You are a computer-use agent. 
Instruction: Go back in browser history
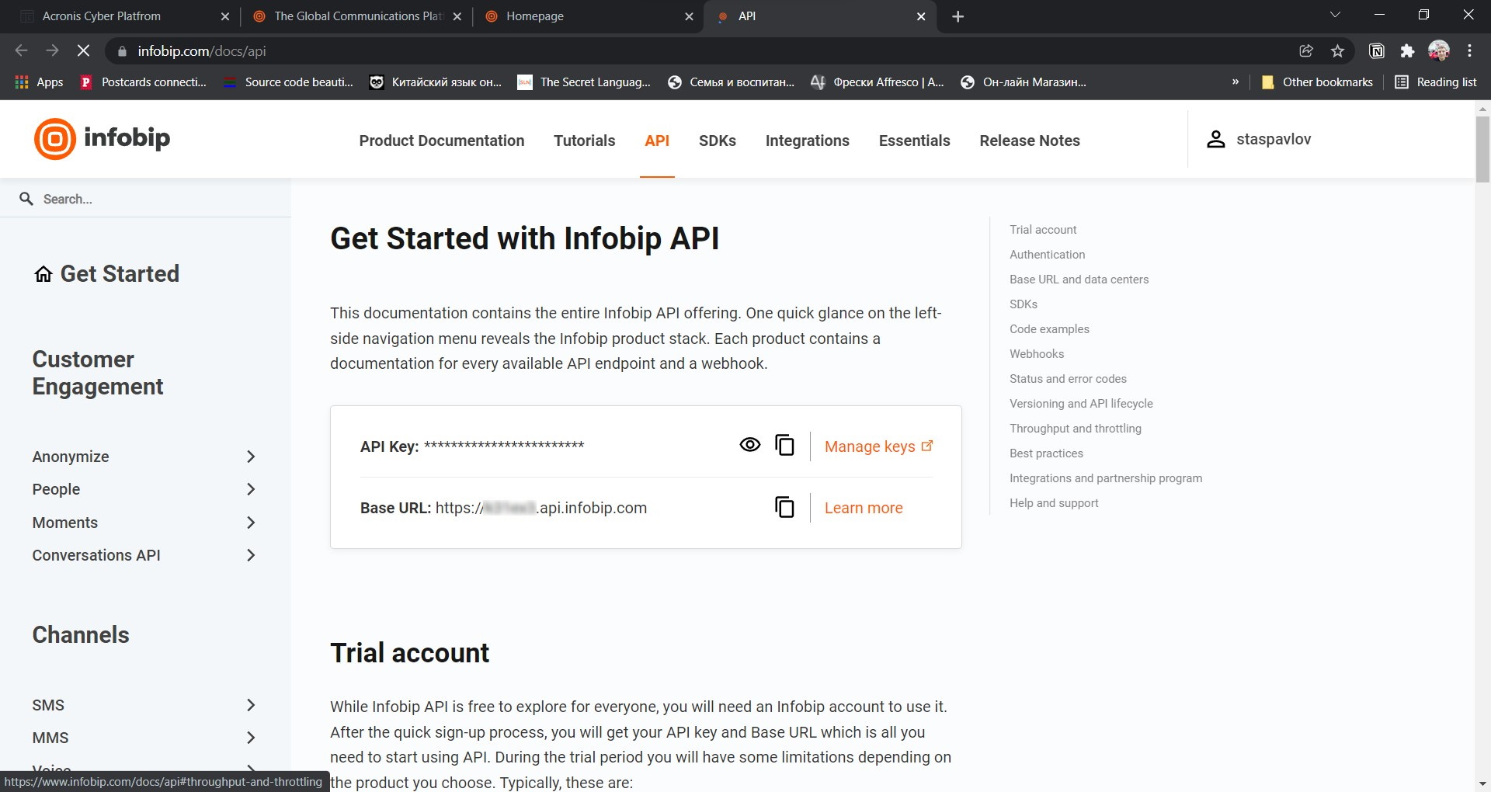point(21,50)
